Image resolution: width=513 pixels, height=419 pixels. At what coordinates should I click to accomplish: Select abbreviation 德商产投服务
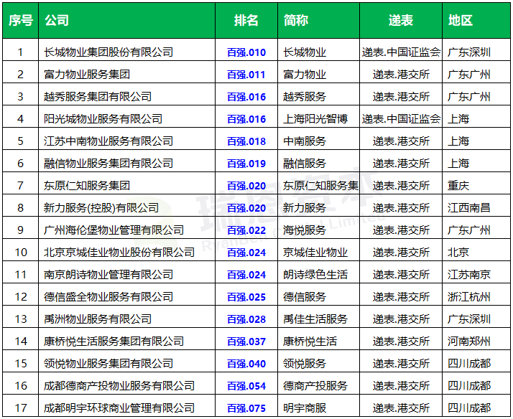[315, 385]
